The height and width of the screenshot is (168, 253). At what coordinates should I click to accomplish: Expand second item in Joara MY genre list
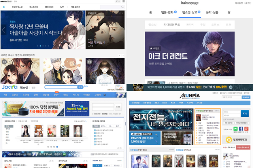pyautogui.click(x=95, y=133)
